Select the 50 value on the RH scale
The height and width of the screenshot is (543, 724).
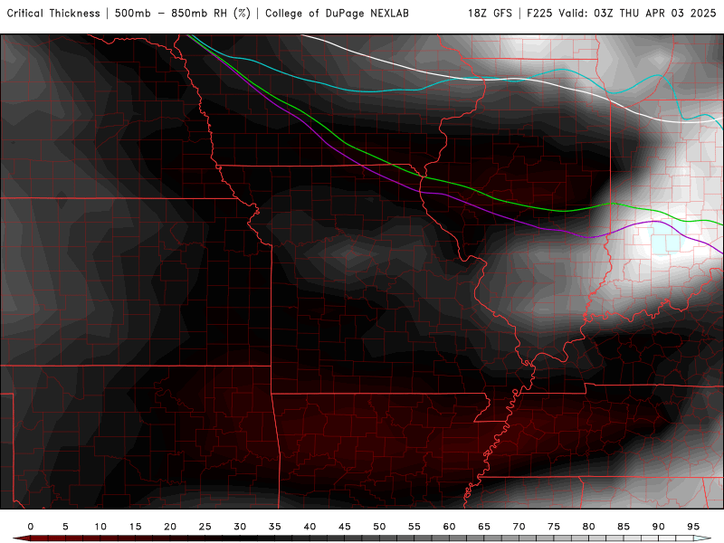coord(379,527)
